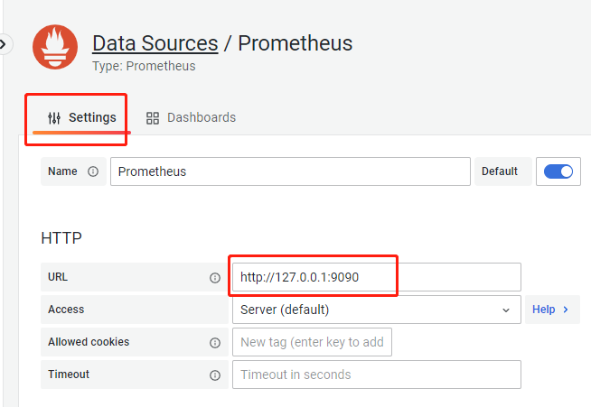Click the Timeout info icon
The height and width of the screenshot is (407, 591).
(x=215, y=375)
